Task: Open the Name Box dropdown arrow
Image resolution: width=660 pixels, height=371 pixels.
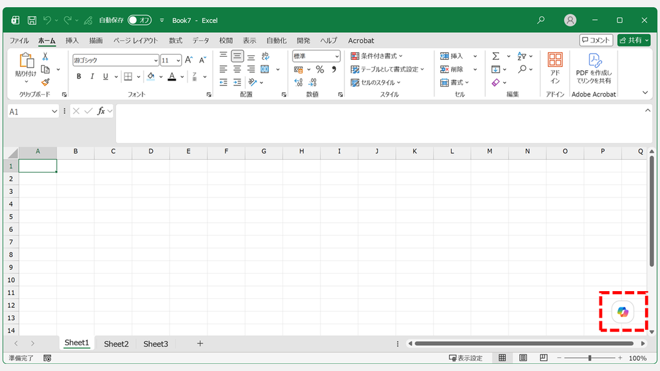Action: point(54,111)
